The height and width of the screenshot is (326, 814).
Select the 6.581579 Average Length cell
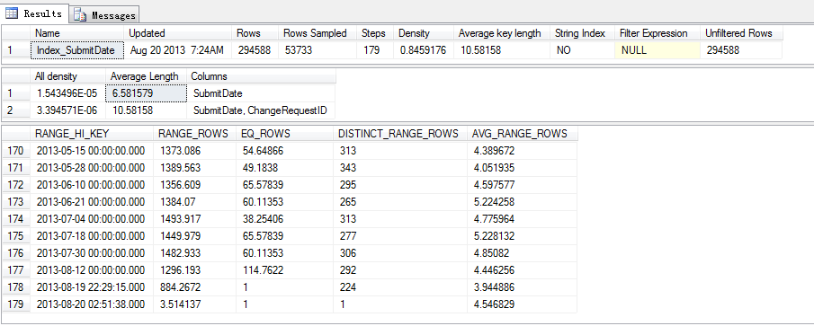(x=146, y=93)
